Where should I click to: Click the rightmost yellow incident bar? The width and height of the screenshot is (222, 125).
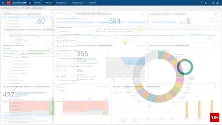coord(212,109)
